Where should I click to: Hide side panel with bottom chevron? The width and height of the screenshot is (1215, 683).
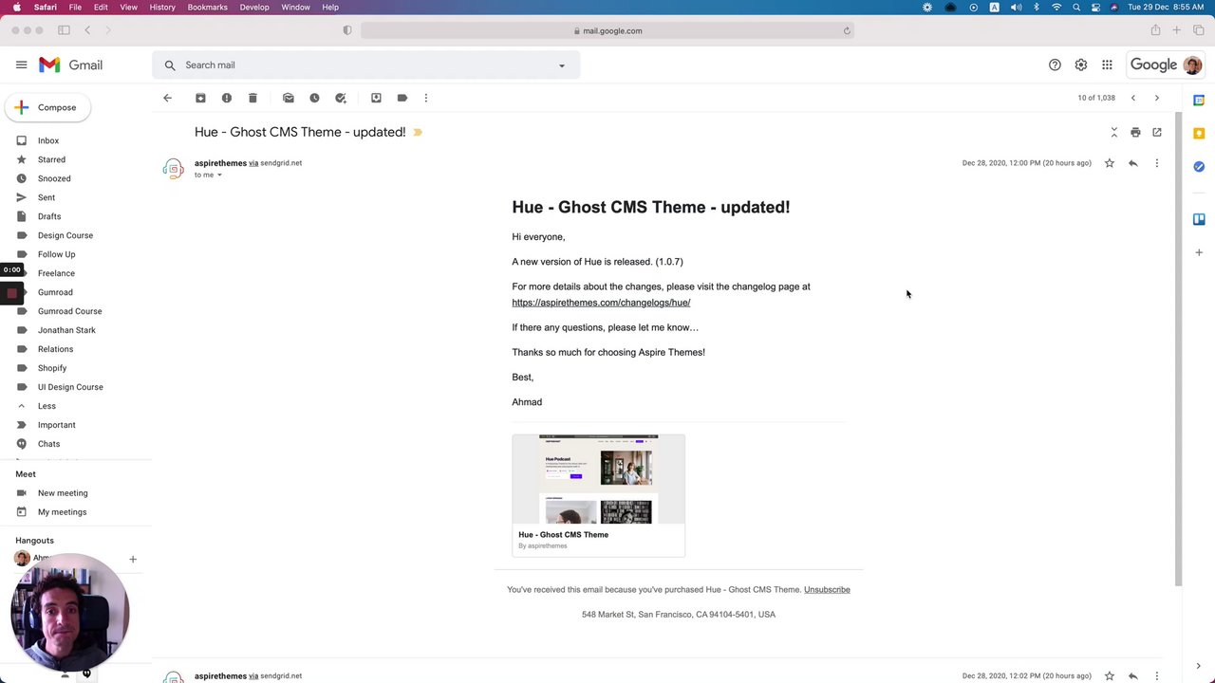(x=1198, y=666)
